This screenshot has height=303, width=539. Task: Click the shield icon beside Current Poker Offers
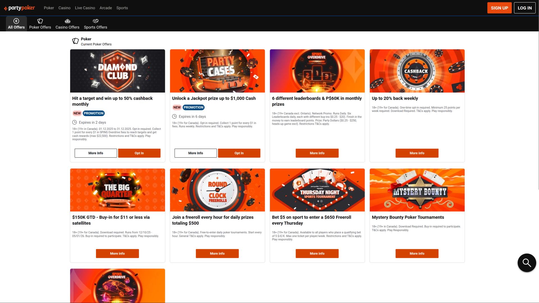point(75,41)
